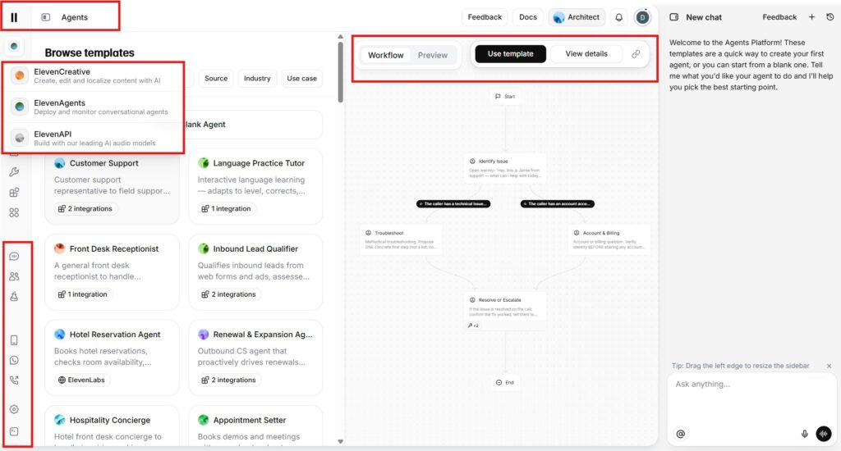Viewport: 841px width, 451px height.
Task: Select the Hotel Reservation Agent template
Action: click(x=112, y=358)
